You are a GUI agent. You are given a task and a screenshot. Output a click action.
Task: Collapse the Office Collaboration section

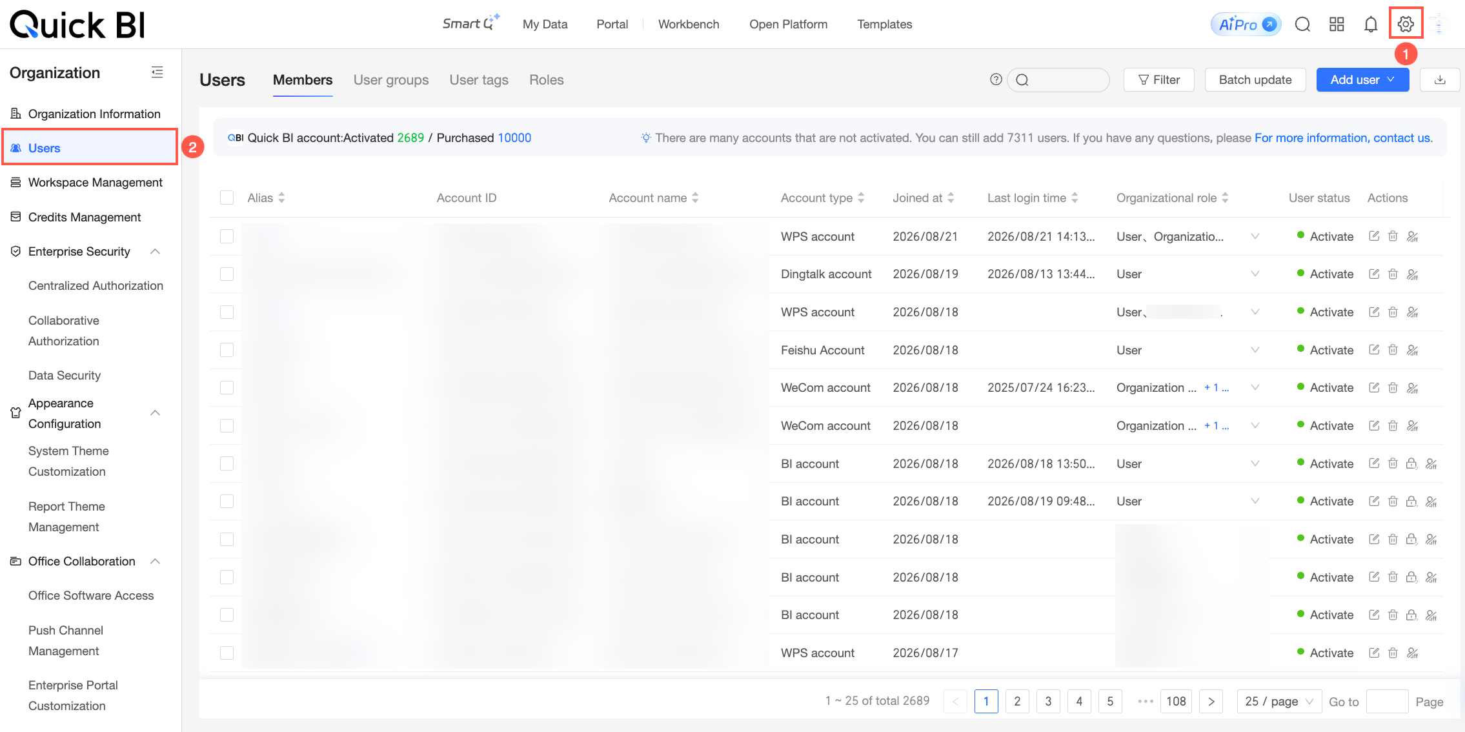click(155, 561)
